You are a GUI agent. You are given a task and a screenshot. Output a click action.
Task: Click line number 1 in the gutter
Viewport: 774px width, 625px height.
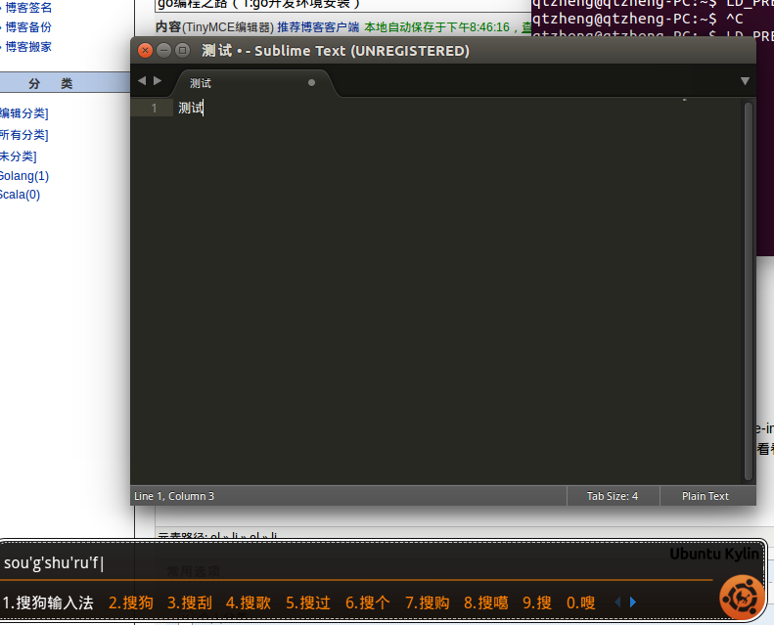click(154, 108)
